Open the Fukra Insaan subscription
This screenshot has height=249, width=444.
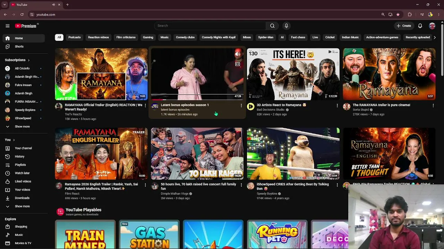24,85
